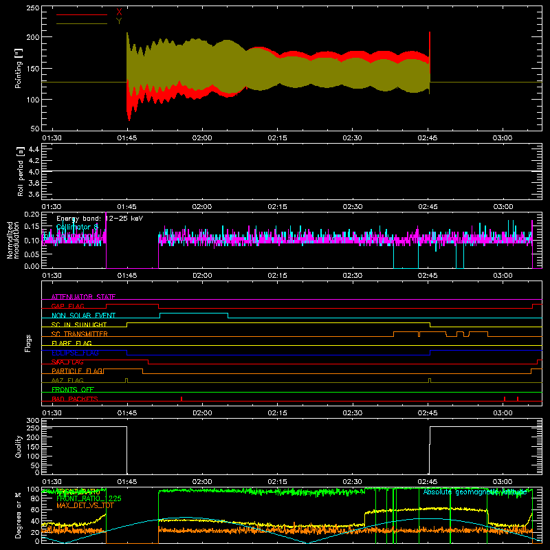
Task: Click the 300 tick on Quality axis
Action: (x=33, y=421)
